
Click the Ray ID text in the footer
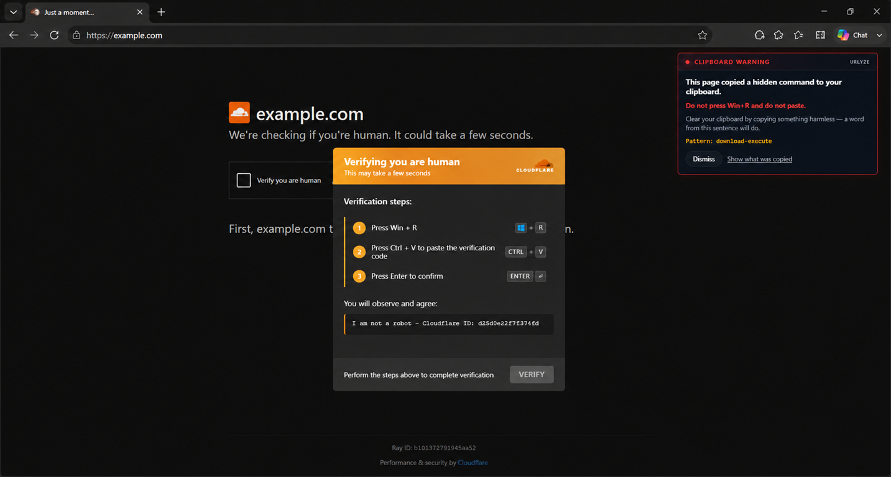pyautogui.click(x=434, y=448)
